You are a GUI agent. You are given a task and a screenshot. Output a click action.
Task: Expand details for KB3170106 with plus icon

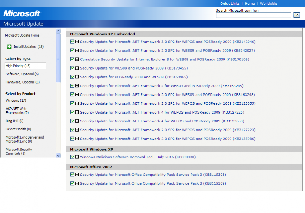tap(77, 59)
